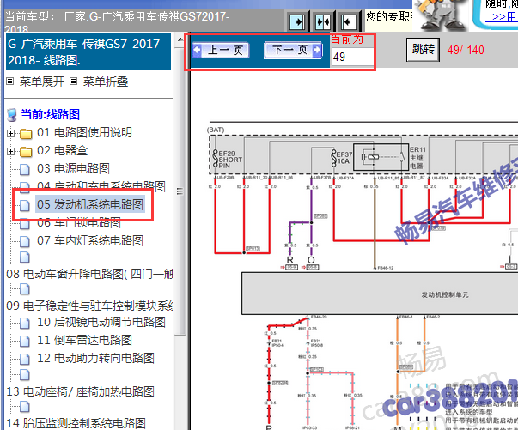Screen dimensions: 518x430
Task: Open 09 电子稳定性与驻车控制模块 entry
Action: [x=89, y=306]
